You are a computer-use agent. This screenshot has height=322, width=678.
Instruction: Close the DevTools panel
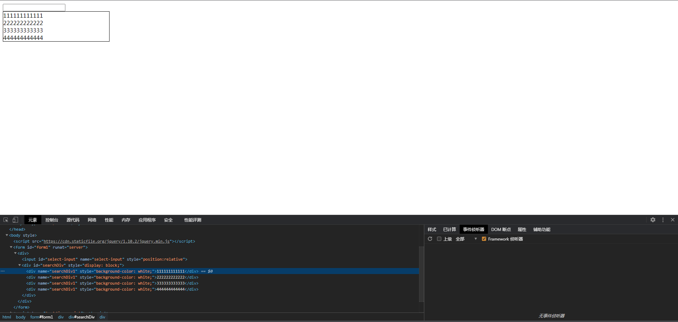[x=673, y=220]
